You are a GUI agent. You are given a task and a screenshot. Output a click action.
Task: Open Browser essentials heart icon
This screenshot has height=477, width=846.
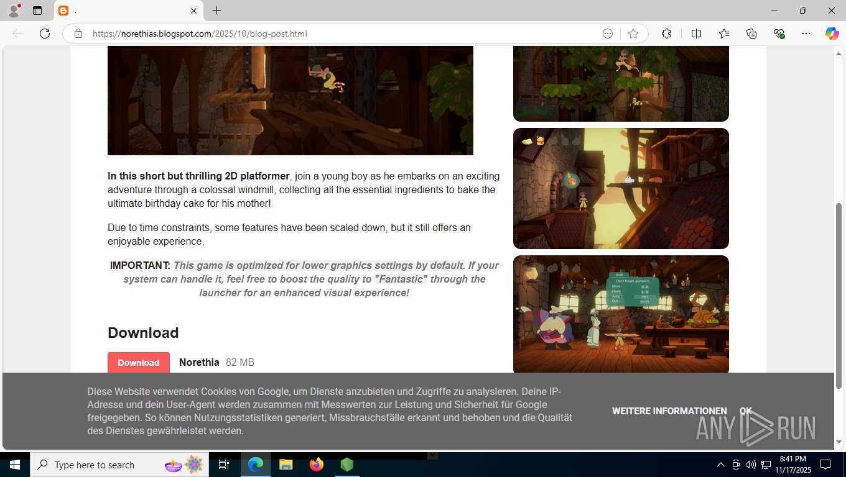coord(779,34)
